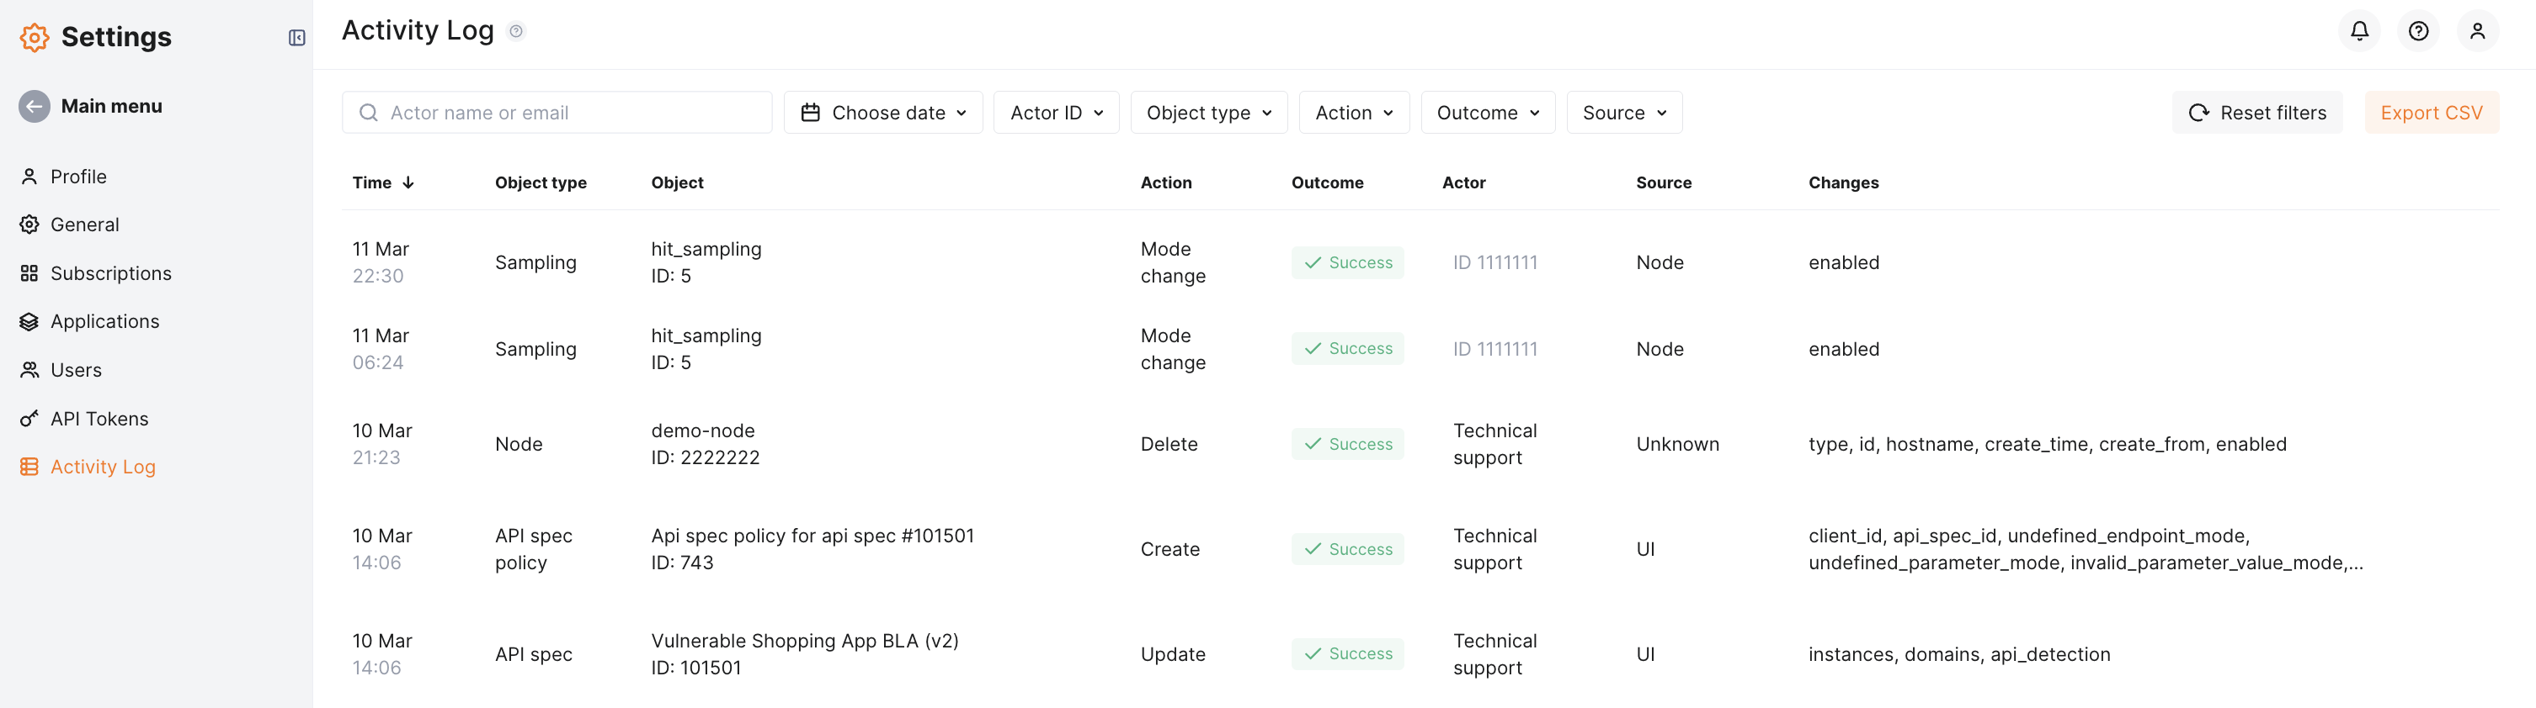
Task: Click the Time column sort arrow
Action: click(x=408, y=183)
